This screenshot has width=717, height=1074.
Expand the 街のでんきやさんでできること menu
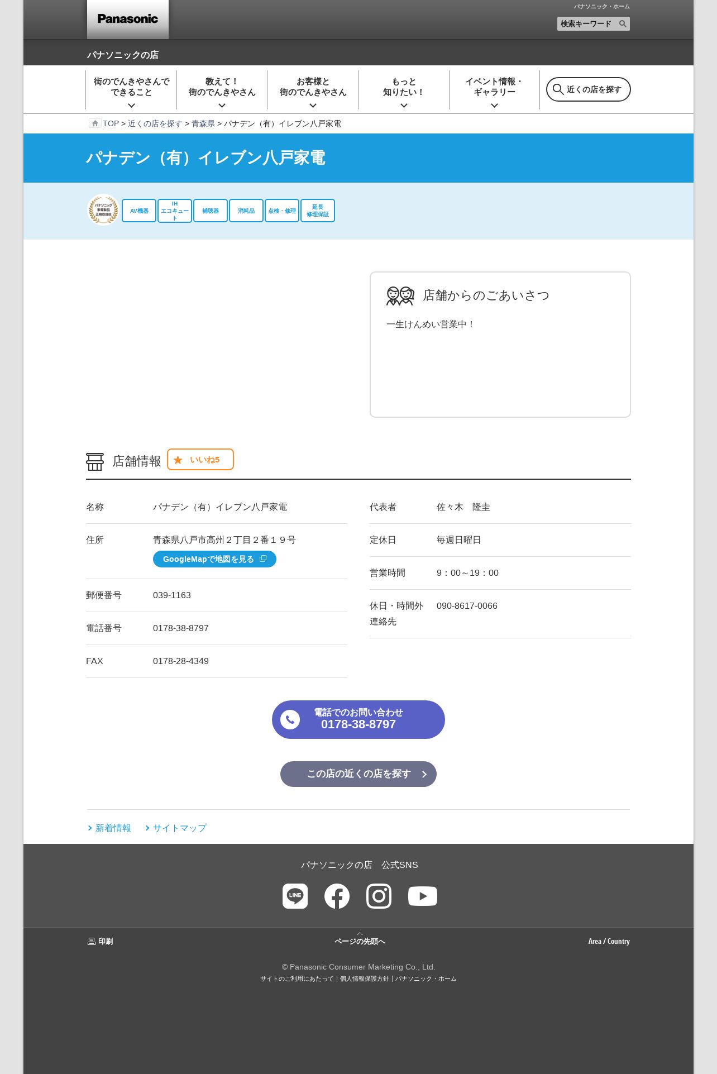click(131, 90)
